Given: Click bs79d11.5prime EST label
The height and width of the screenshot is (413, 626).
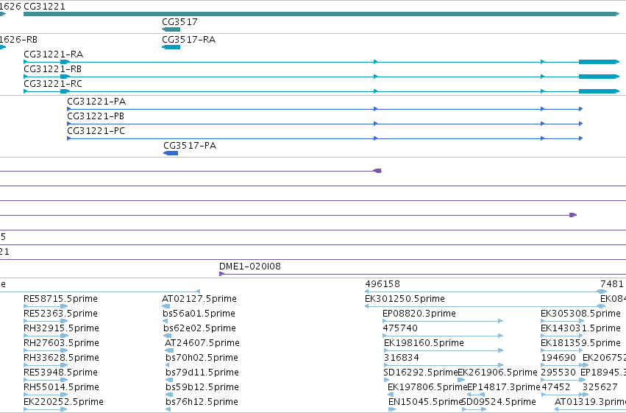Looking at the screenshot, I should 202,373.
